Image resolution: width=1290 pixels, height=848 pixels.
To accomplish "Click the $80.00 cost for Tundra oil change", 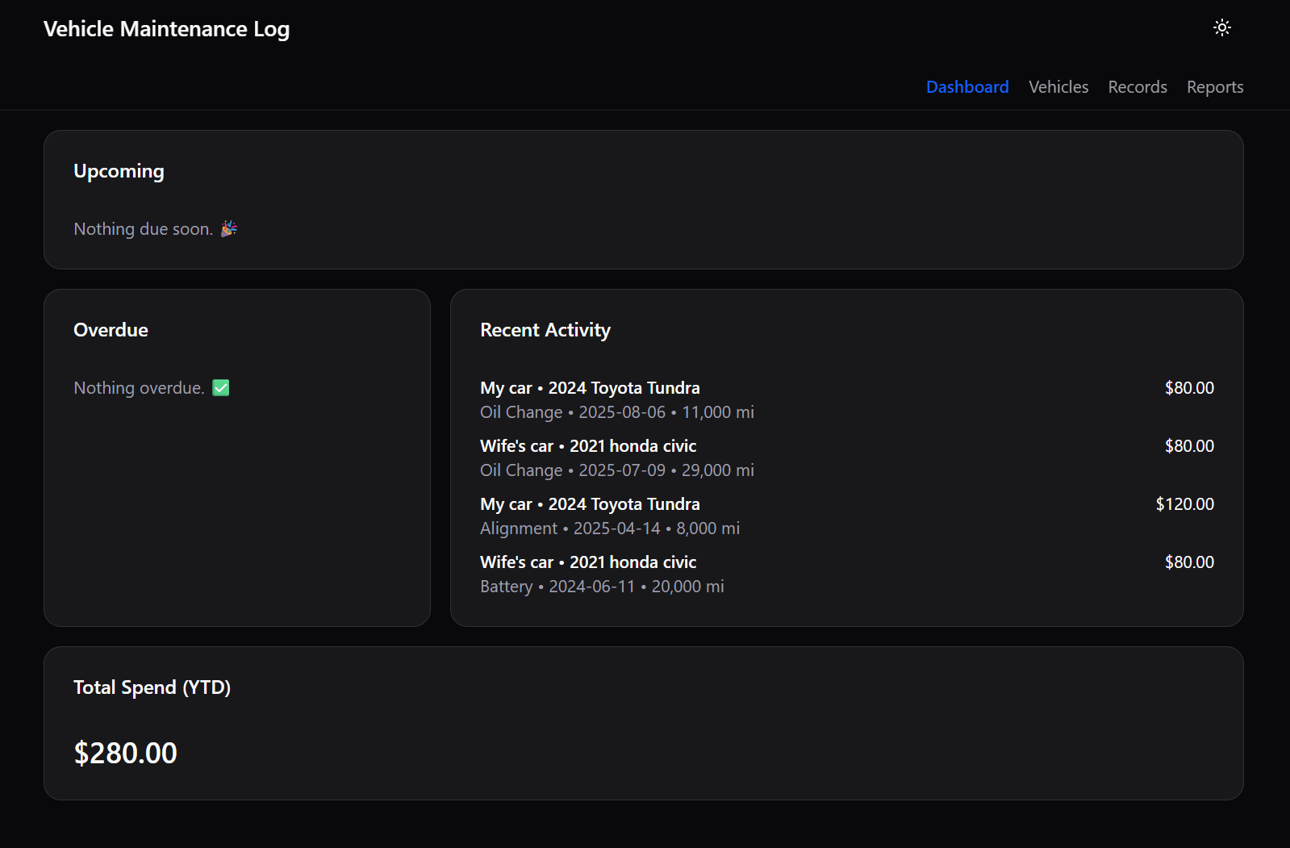I will [x=1189, y=388].
